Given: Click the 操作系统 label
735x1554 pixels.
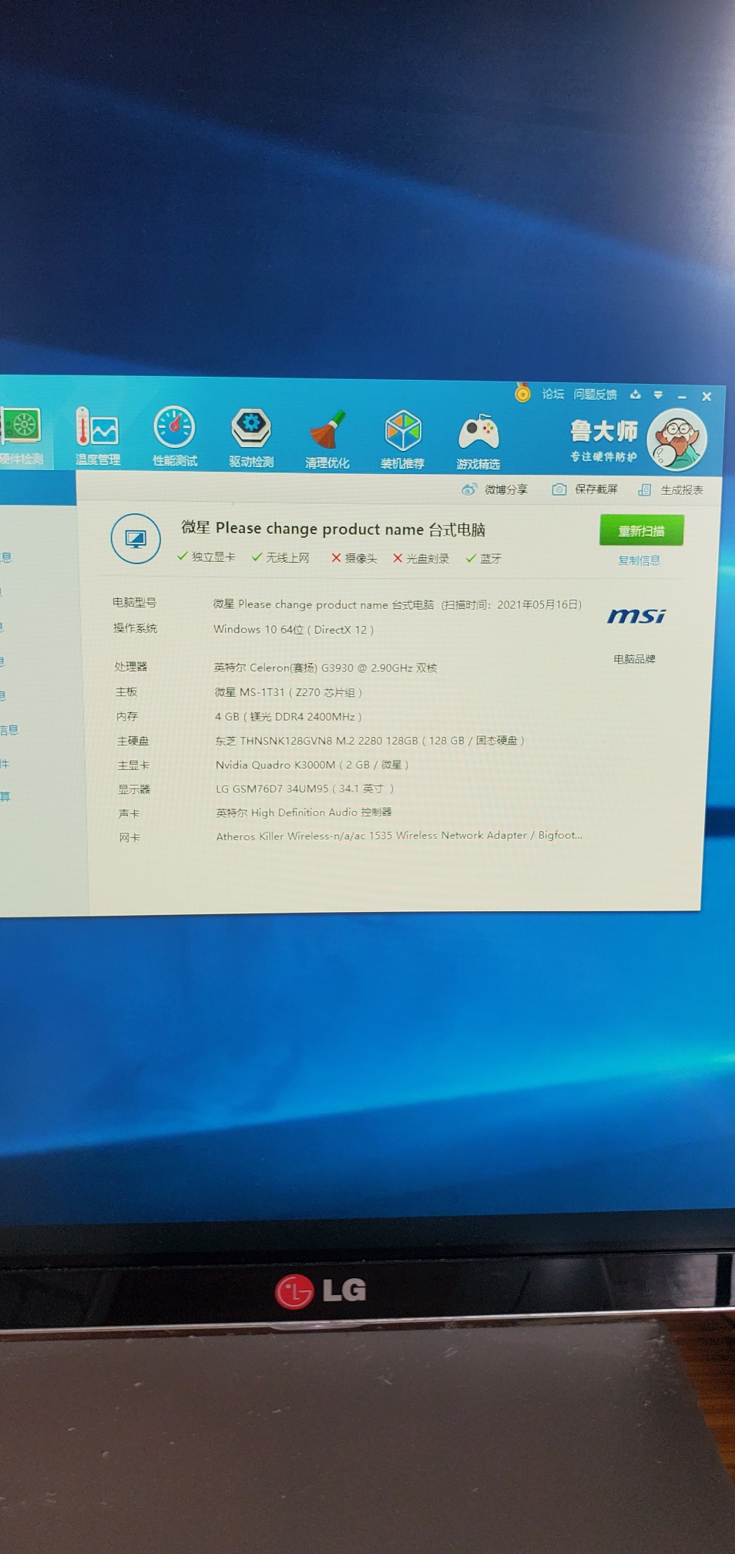Looking at the screenshot, I should 136,628.
